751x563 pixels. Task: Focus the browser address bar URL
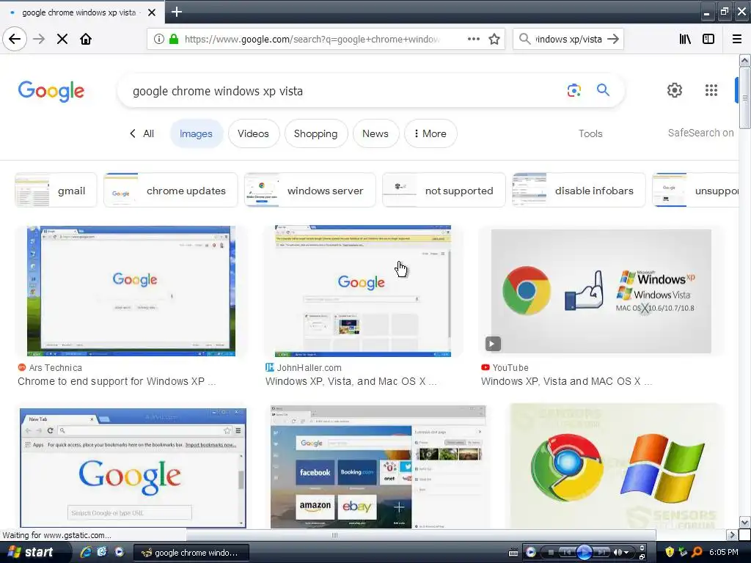pos(312,40)
